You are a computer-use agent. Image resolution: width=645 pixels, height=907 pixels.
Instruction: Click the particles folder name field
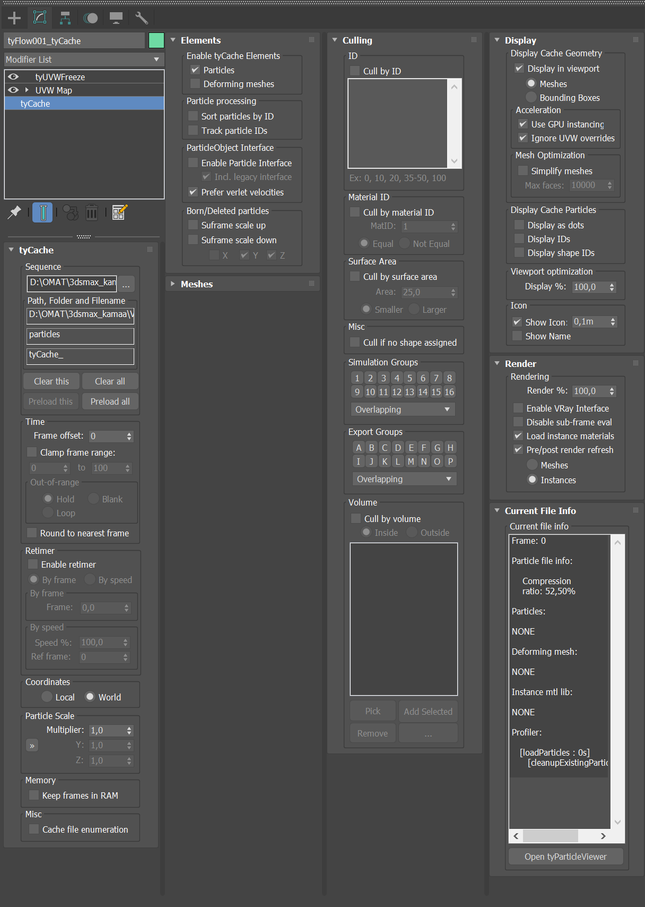click(x=80, y=336)
